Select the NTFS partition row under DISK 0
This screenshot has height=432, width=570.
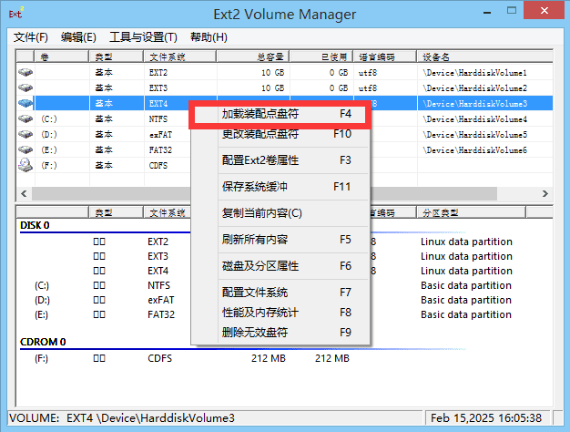[284, 285]
